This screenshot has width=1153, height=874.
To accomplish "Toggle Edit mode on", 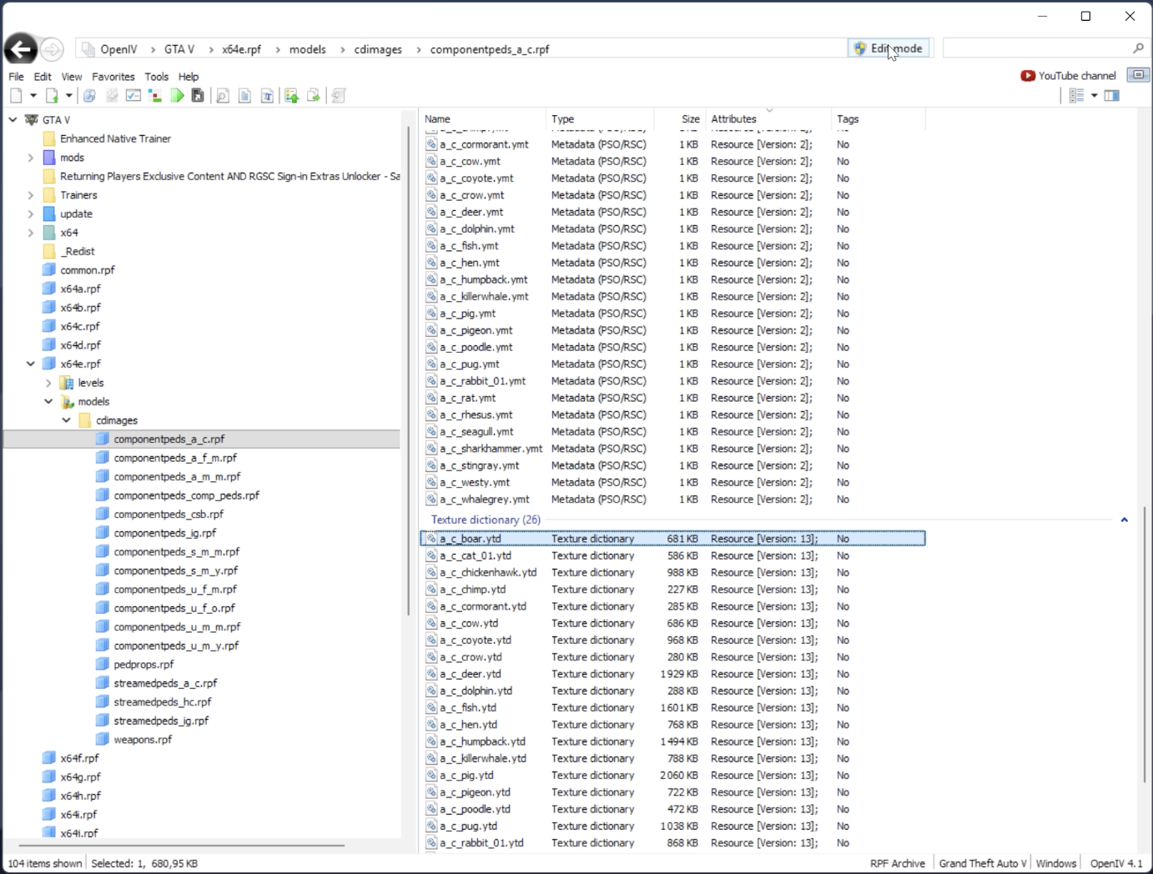I will click(889, 48).
